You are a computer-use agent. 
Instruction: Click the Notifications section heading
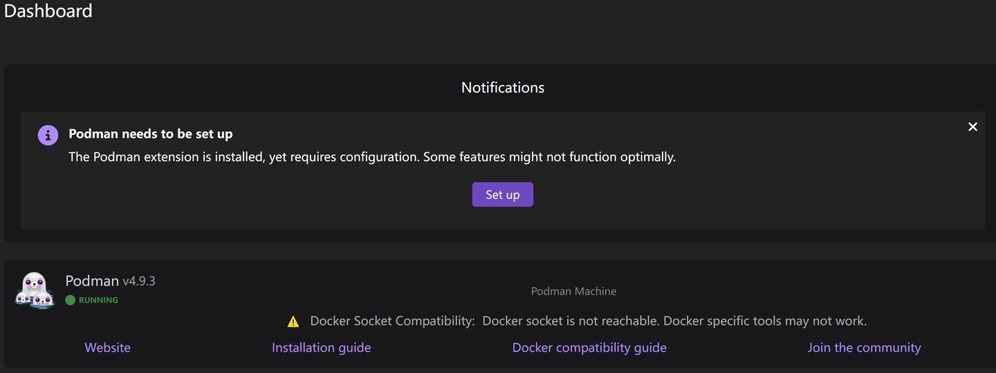(x=503, y=88)
